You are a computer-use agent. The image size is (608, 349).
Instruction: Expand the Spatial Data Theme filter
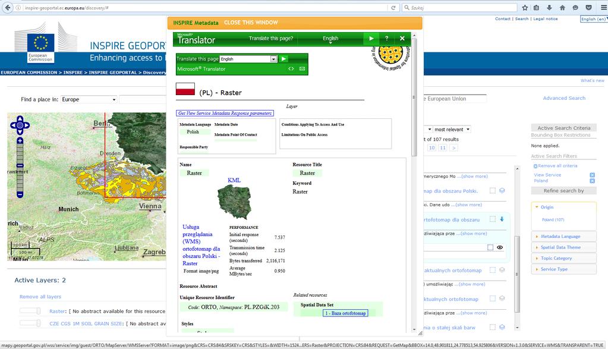[563, 247]
